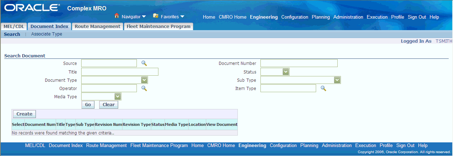The width and height of the screenshot is (453, 156).
Task: Click into the Document Number input field
Action: point(299,63)
